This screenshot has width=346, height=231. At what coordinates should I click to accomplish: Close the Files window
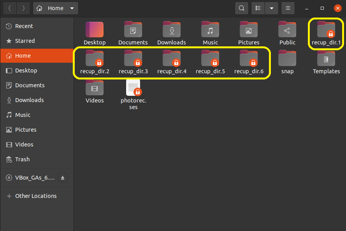coord(337,9)
